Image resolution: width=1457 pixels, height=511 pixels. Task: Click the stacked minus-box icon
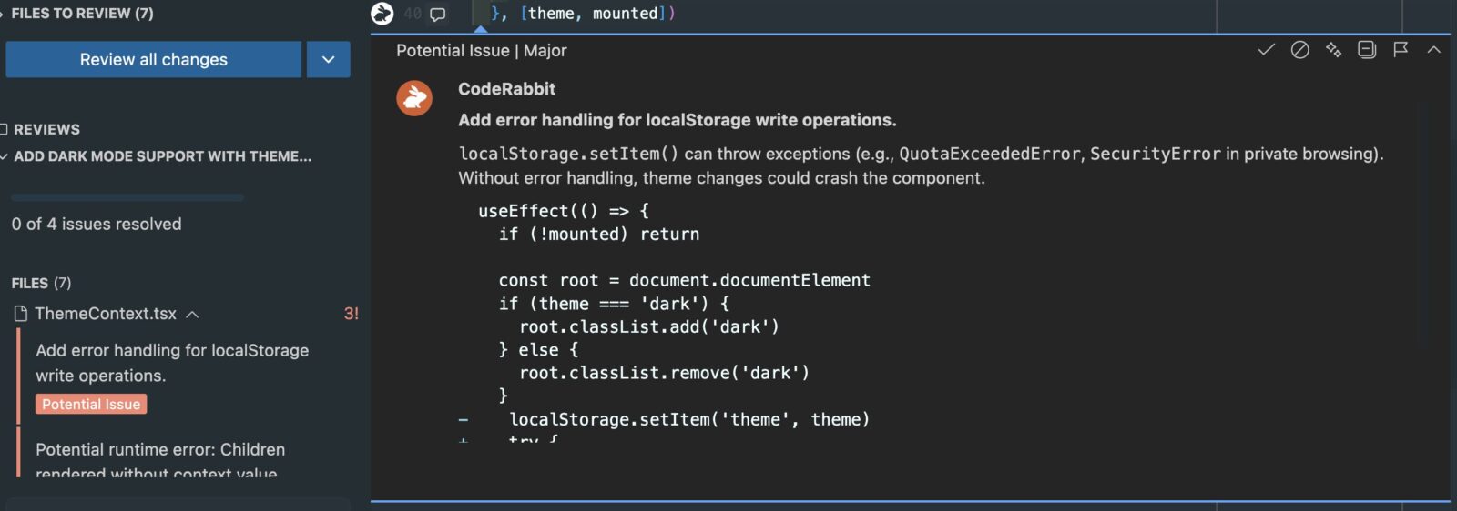tap(1367, 50)
